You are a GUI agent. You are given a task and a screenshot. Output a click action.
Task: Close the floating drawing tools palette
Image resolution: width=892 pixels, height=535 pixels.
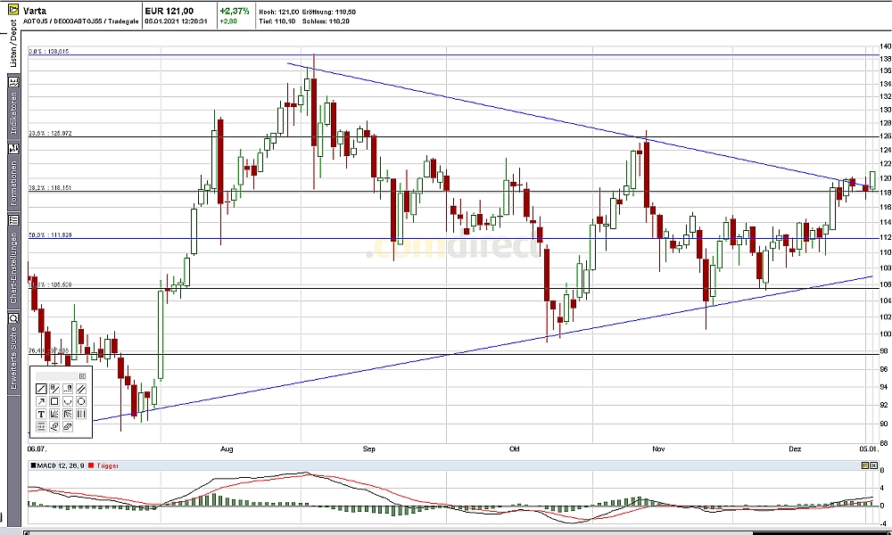[82, 376]
